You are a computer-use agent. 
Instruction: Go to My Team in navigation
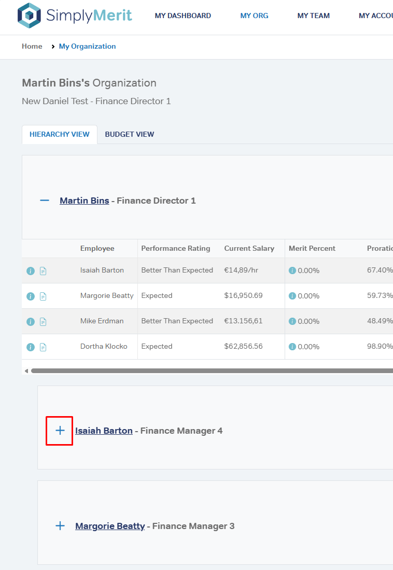coord(313,16)
